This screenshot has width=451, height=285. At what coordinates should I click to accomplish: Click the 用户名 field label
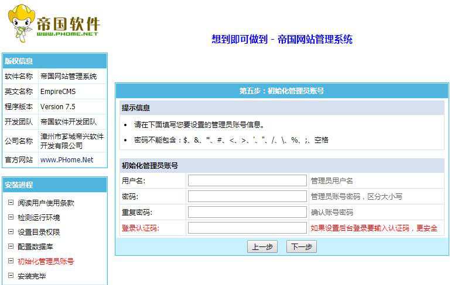[x=134, y=181]
